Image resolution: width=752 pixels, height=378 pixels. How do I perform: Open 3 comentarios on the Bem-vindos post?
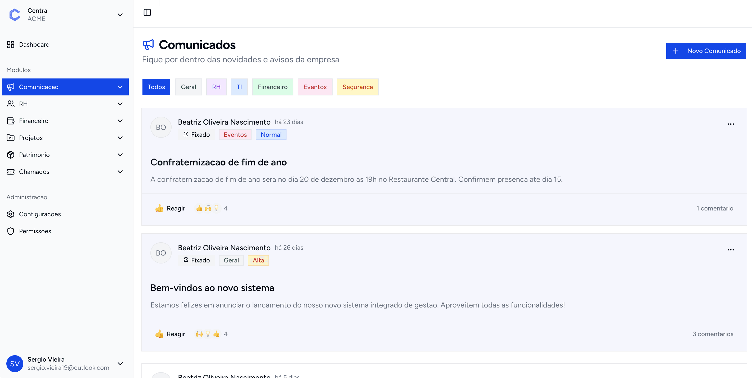[713, 334]
